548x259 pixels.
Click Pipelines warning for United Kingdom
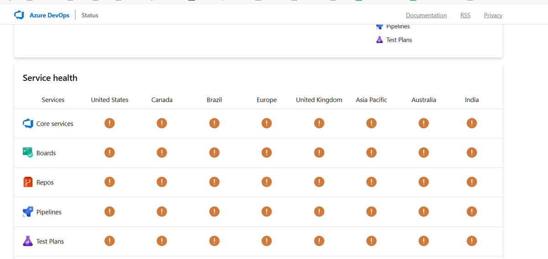point(319,211)
